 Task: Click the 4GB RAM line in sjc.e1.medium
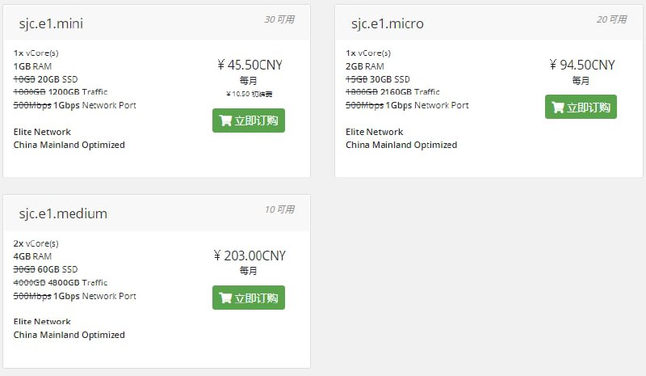(32, 256)
